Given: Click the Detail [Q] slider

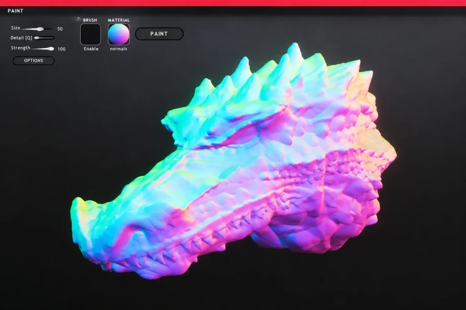Looking at the screenshot, I should click(44, 38).
